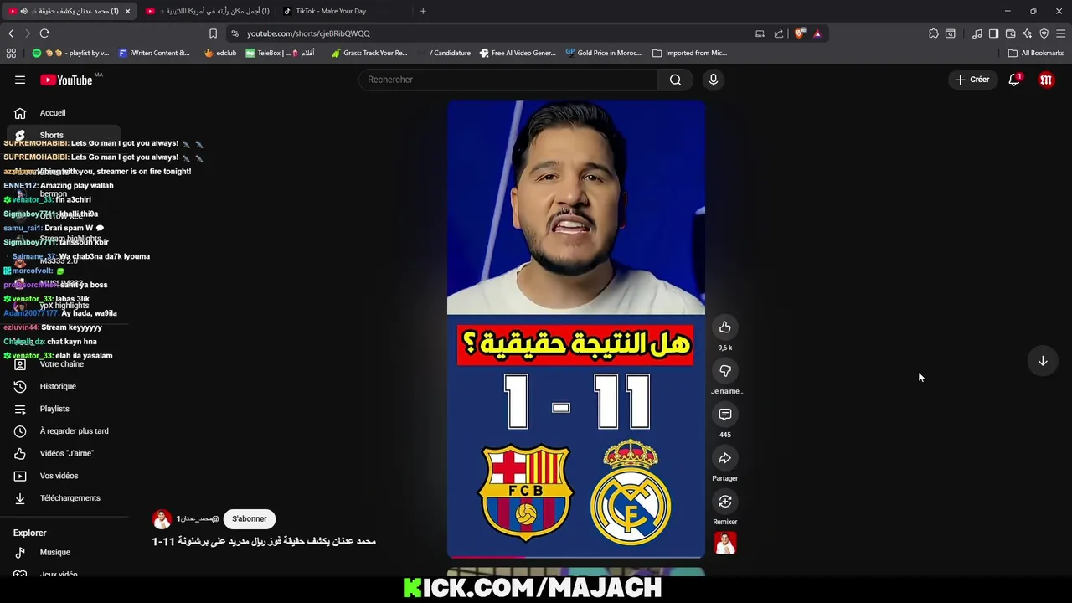Open Playlists in the sidebar

(x=63, y=409)
